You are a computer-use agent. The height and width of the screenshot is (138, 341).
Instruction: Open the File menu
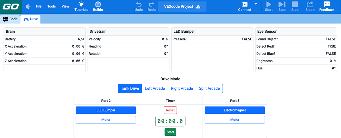39,6
